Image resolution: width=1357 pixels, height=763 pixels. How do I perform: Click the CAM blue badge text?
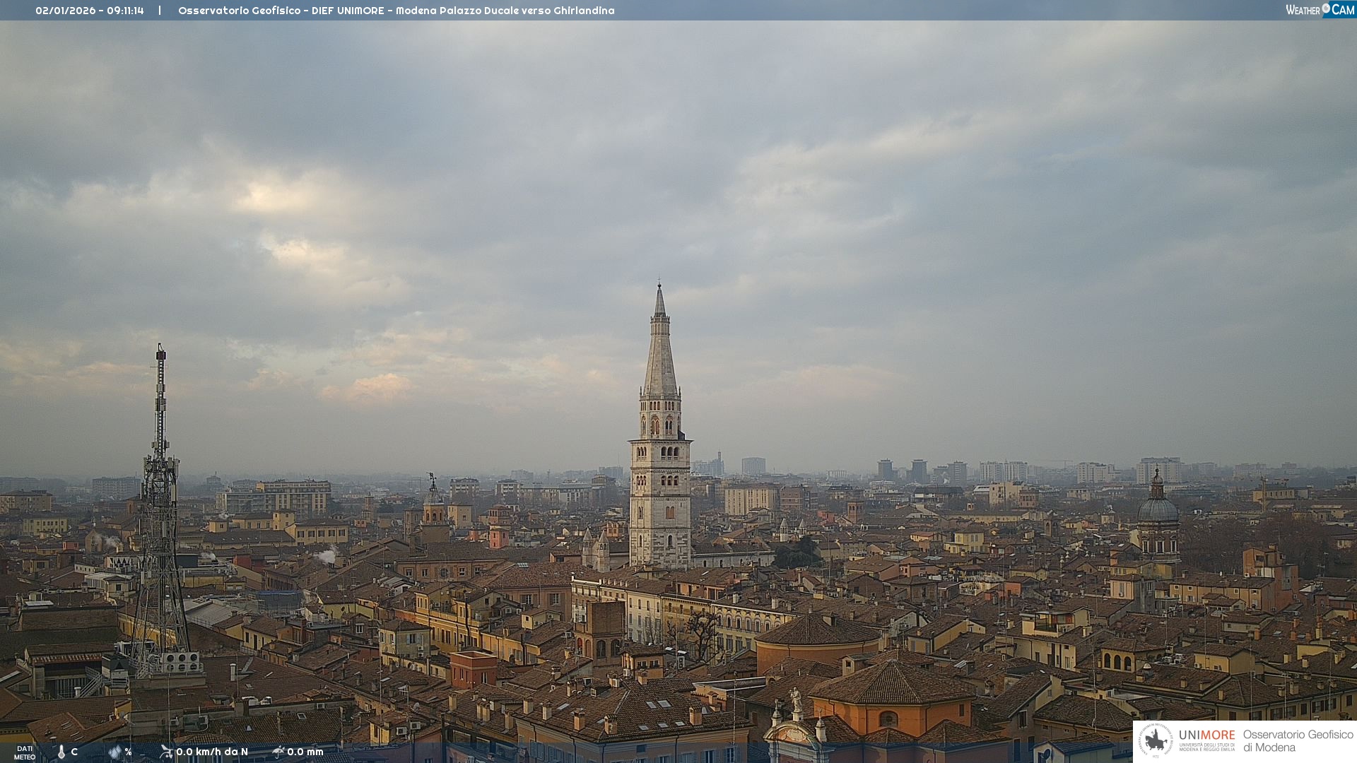coord(1343,9)
